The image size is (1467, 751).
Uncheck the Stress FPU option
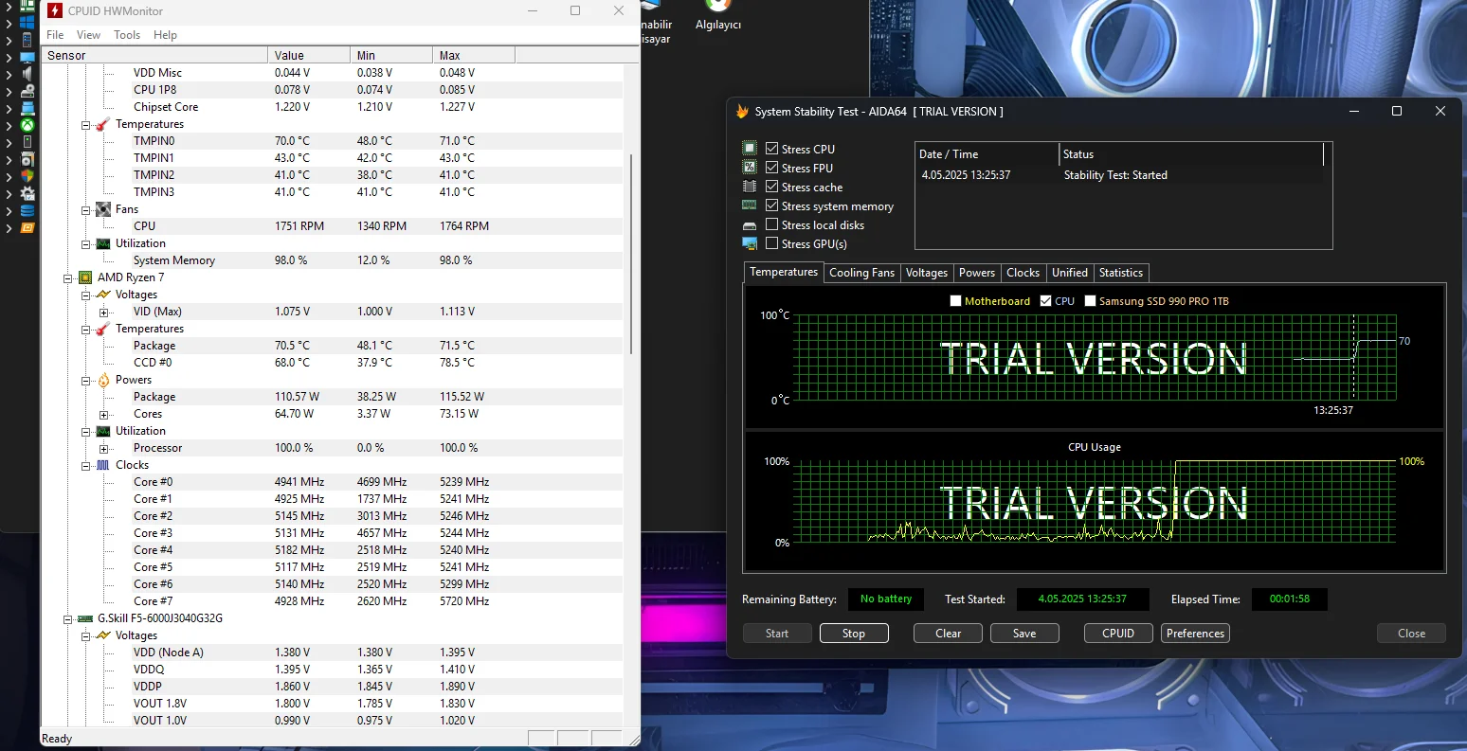(772, 168)
